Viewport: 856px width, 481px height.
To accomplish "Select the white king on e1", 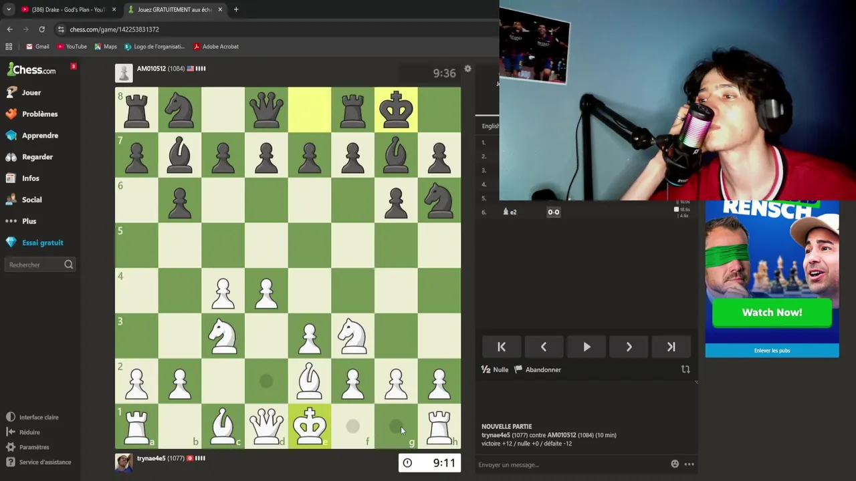I will [310, 426].
